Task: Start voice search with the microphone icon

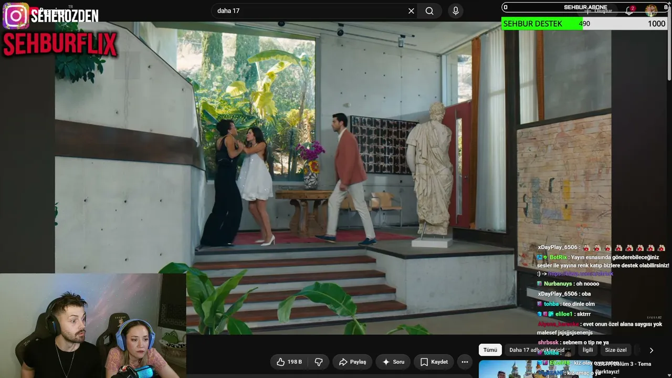Action: pyautogui.click(x=455, y=10)
